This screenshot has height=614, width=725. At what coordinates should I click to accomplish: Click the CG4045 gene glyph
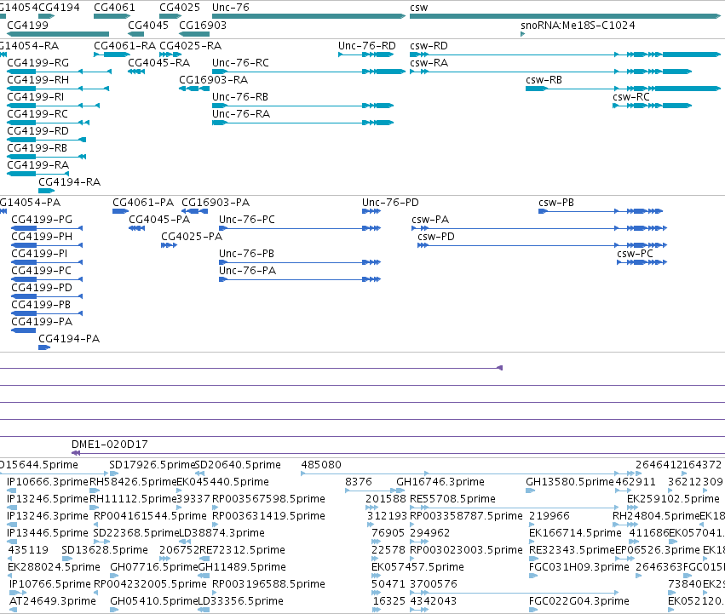click(x=136, y=34)
